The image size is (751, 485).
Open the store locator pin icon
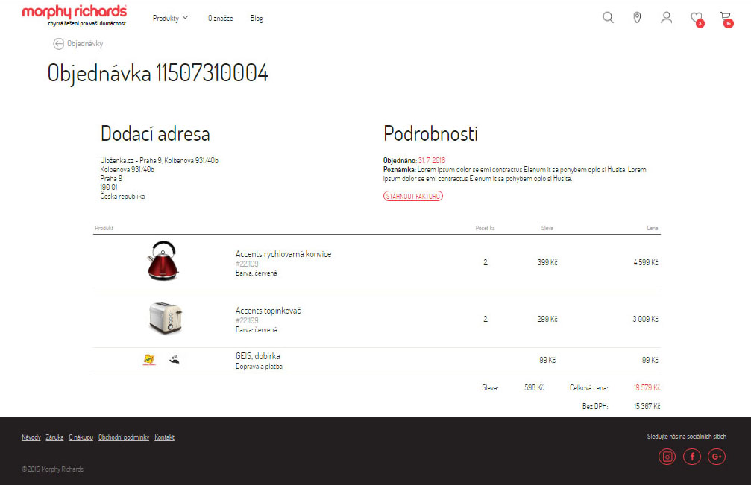[x=637, y=18]
